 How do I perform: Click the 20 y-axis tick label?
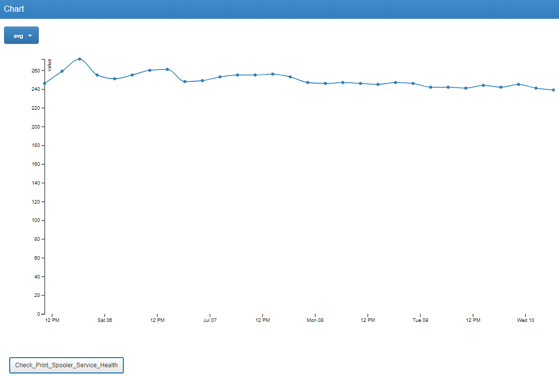[x=37, y=295]
